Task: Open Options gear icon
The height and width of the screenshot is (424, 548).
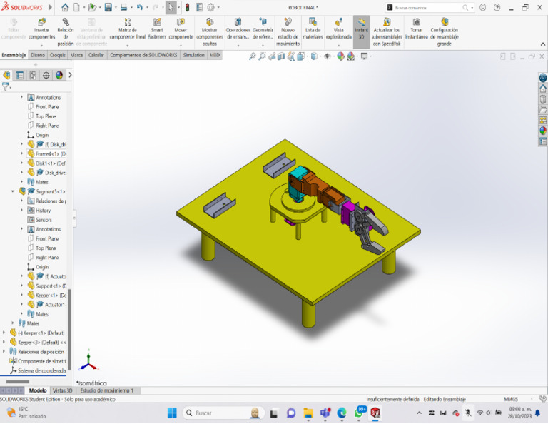Action: [x=210, y=7]
